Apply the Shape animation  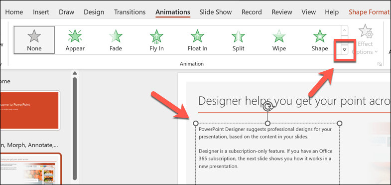point(320,40)
